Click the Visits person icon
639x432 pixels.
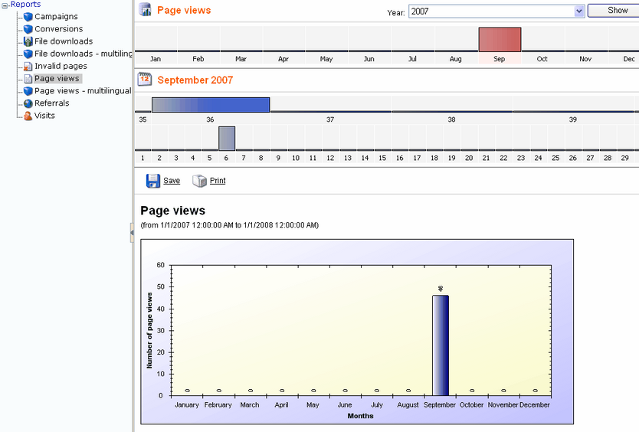point(28,116)
